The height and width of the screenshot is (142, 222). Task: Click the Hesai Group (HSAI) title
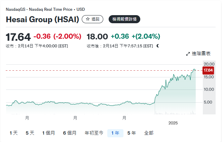coord(42,19)
